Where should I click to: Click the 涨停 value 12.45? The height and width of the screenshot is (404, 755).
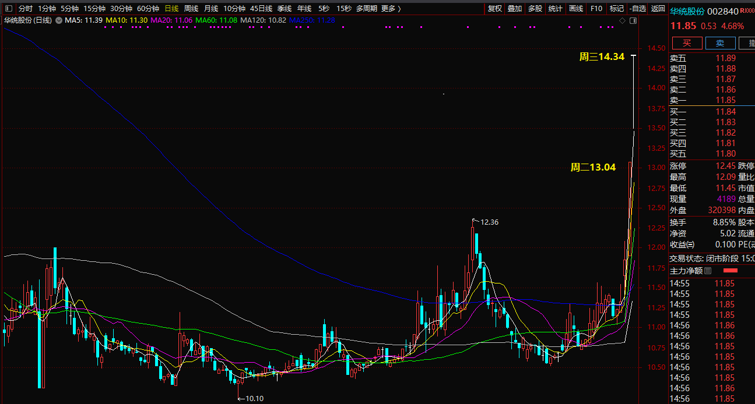click(x=726, y=166)
